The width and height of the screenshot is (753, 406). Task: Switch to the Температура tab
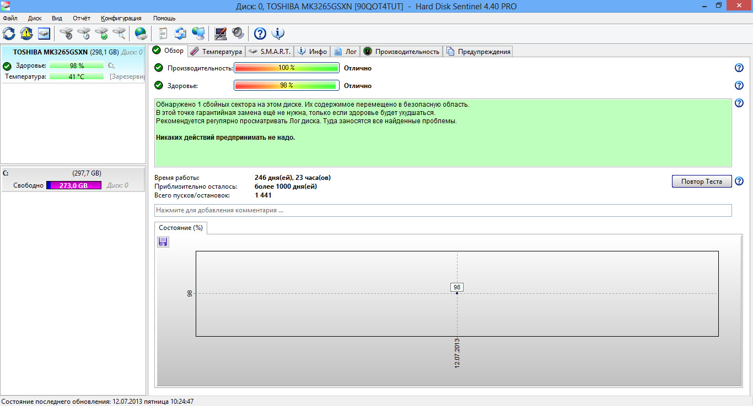point(216,51)
